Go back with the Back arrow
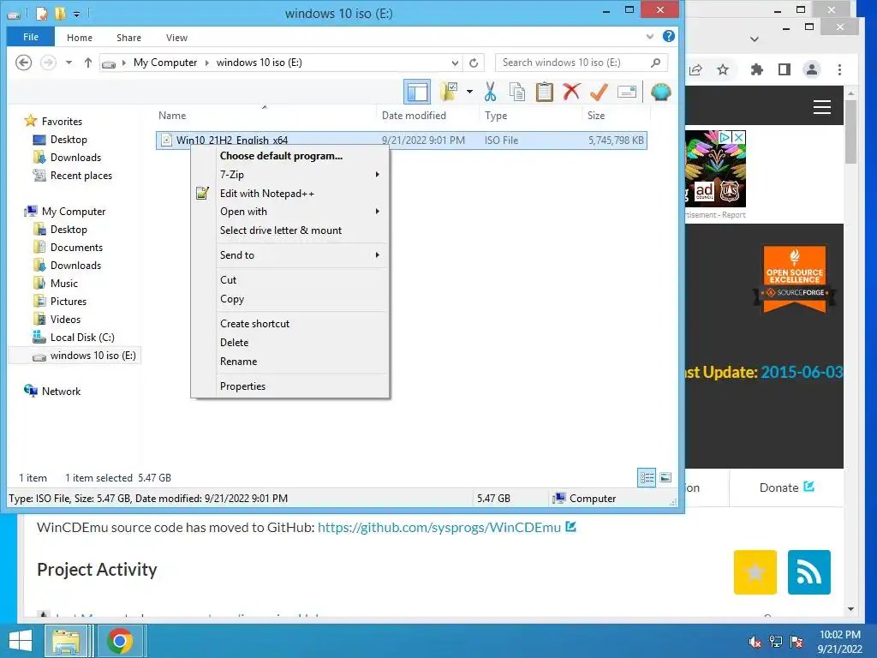The height and width of the screenshot is (658, 877). coord(23,62)
